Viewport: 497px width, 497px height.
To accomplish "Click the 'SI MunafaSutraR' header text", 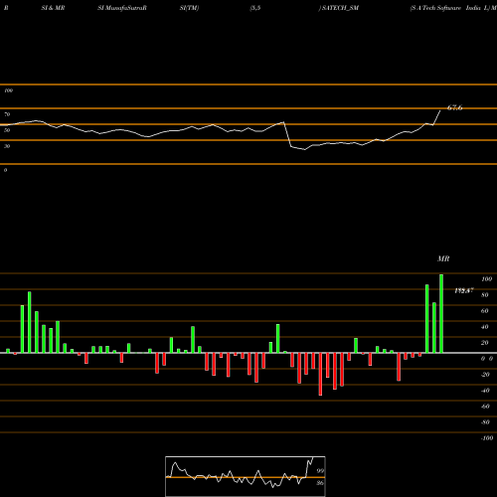I will point(122,8).
